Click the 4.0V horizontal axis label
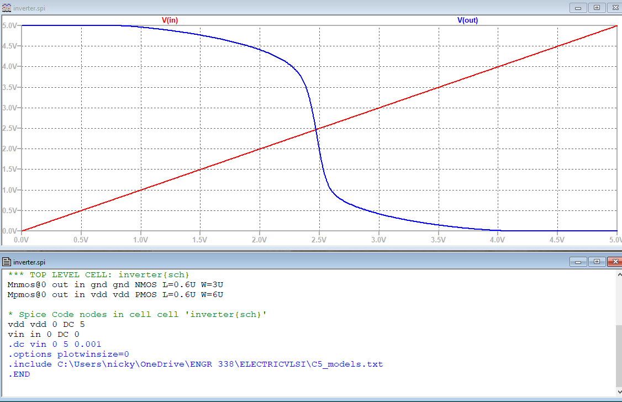This screenshot has width=622, height=402. [x=498, y=240]
